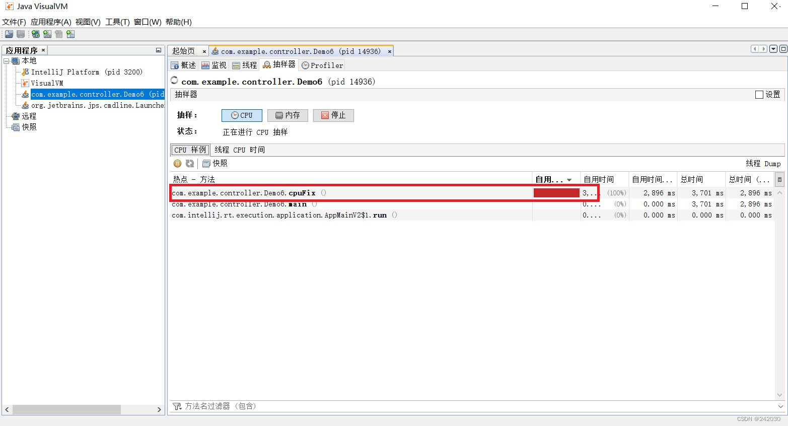
Task: Click the last toolbar icon with plus sign
Action: [70, 34]
